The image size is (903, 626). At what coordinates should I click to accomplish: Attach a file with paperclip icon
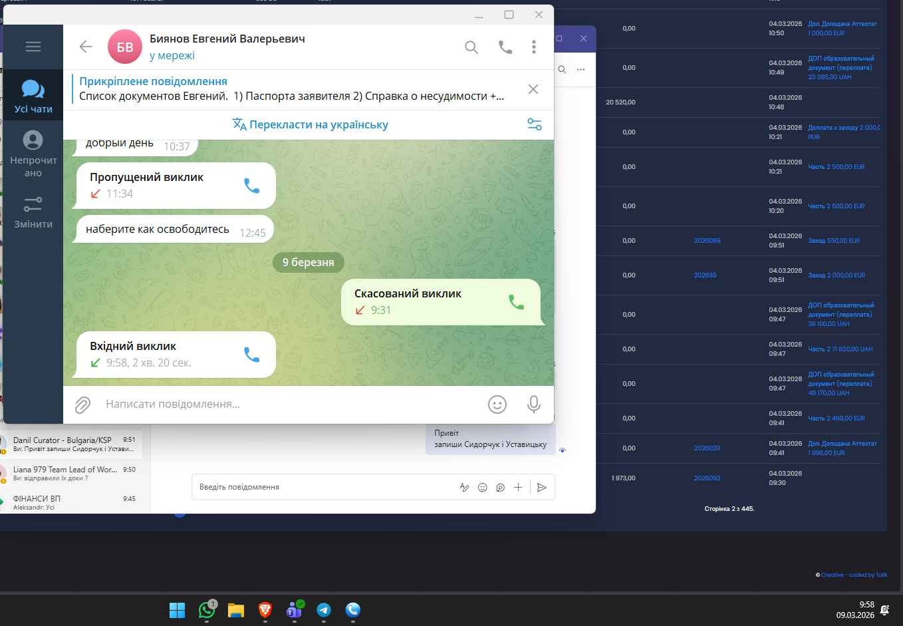82,404
